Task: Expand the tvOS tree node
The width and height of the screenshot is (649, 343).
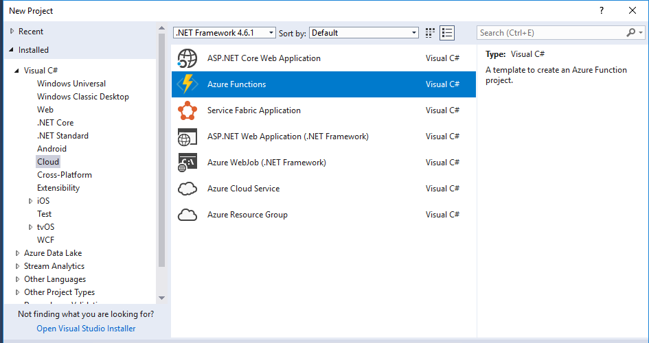Action: pos(30,227)
